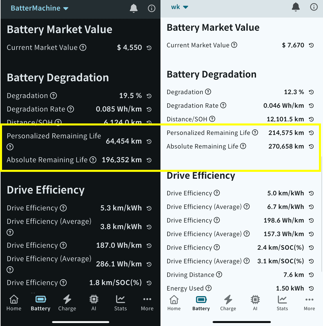Show help for Absolute Remaining Life 270,658 km
The image size is (323, 326).
pos(243,146)
